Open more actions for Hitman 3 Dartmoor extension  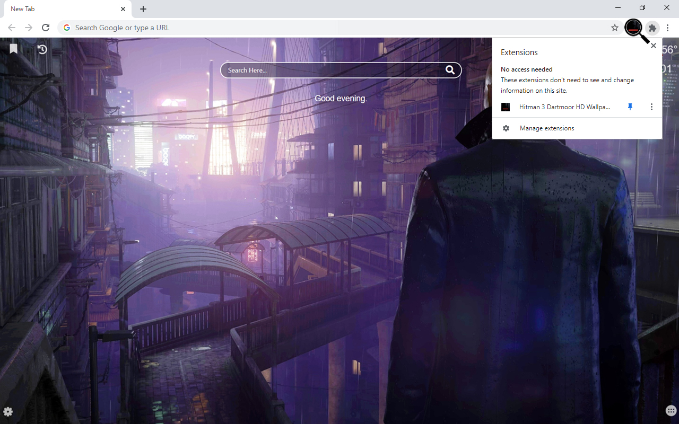[x=651, y=107]
